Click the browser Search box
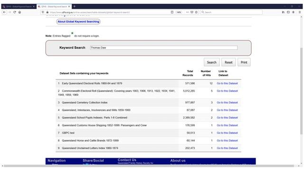This screenshot has height=171, width=304. (x=231, y=12)
